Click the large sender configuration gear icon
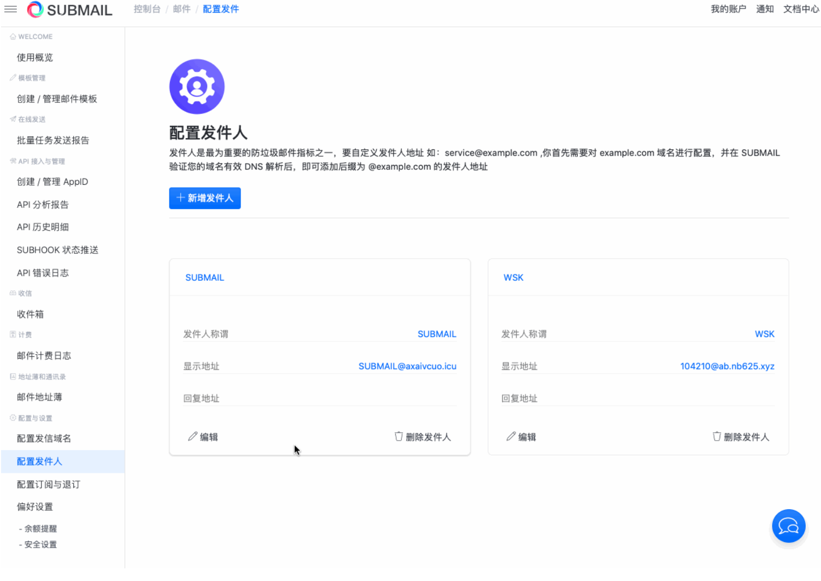Viewport: 821px width, 581px height. (x=197, y=87)
